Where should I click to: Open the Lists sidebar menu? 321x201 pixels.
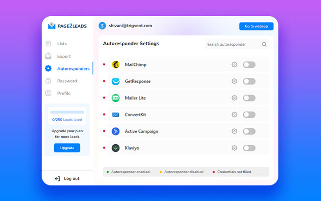[x=62, y=44]
